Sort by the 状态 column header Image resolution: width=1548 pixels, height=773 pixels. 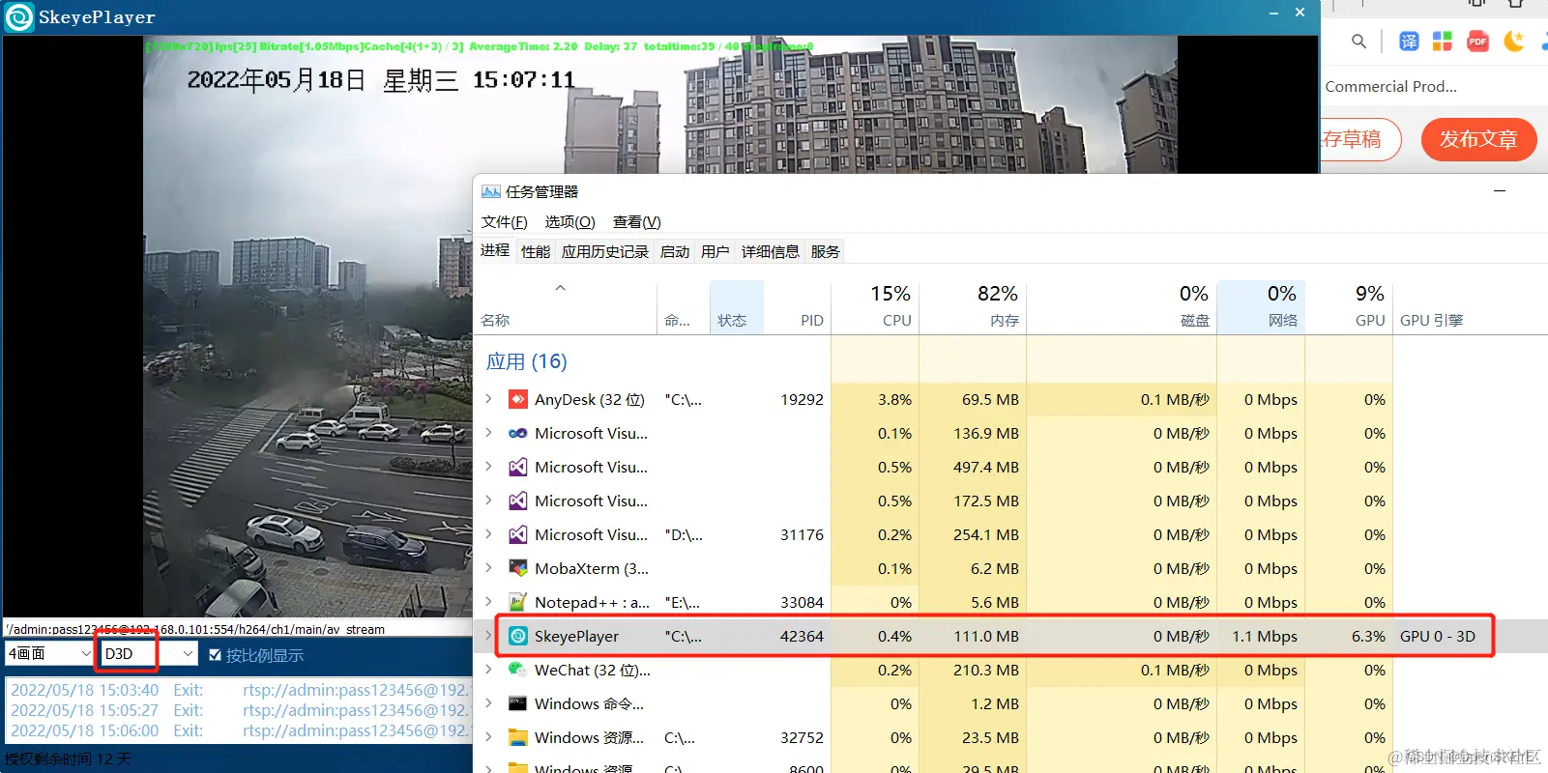[737, 307]
